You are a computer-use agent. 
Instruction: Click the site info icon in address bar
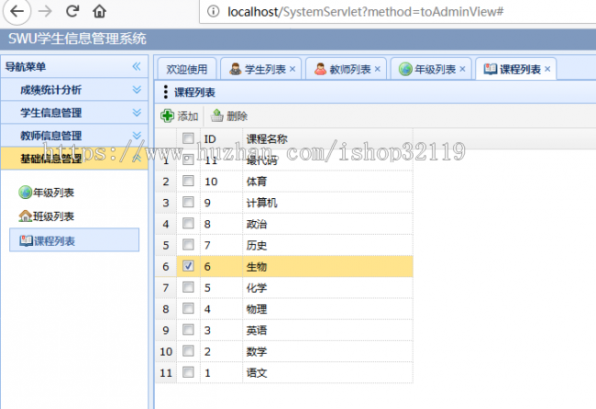(x=214, y=12)
